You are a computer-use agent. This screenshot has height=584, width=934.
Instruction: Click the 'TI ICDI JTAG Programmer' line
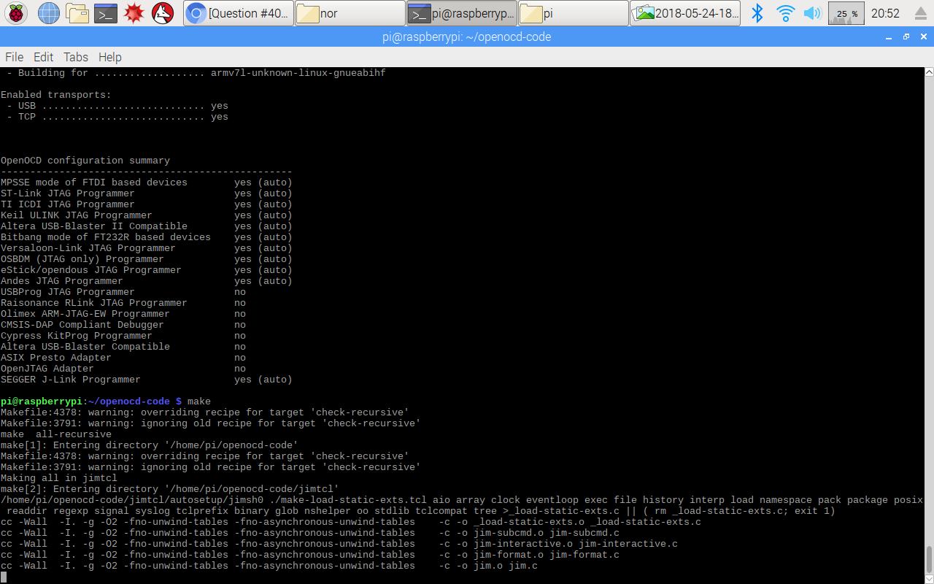(146, 204)
